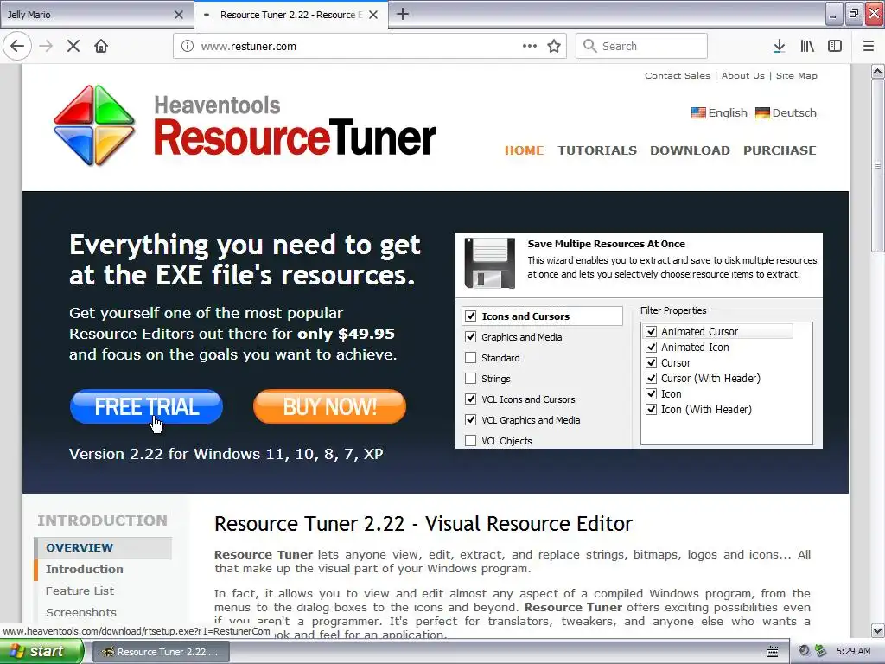Open Screenshots in the sidebar
The image size is (885, 664).
(80, 612)
